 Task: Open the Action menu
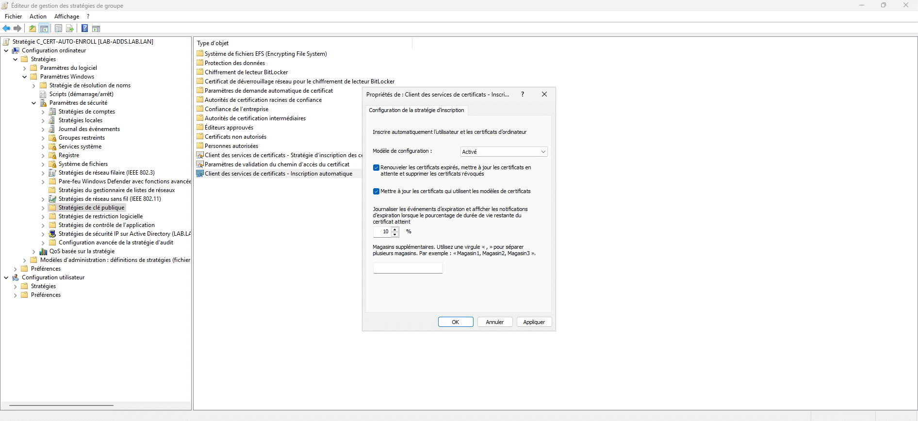tap(38, 16)
